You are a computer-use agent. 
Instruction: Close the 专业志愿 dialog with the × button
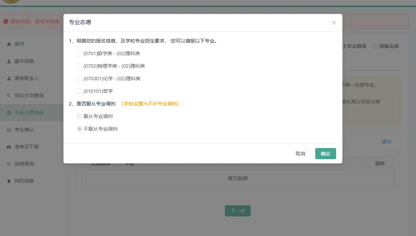coord(334,22)
